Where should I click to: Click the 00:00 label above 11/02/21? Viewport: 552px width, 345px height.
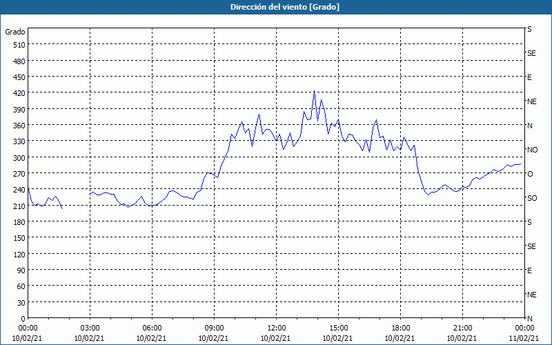coord(524,328)
